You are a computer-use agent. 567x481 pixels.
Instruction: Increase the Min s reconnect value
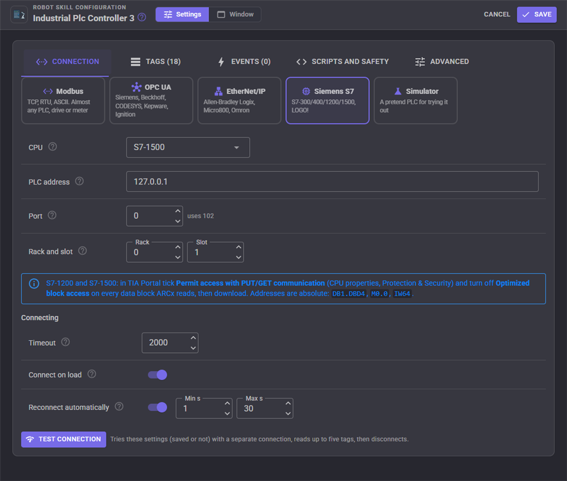click(227, 403)
